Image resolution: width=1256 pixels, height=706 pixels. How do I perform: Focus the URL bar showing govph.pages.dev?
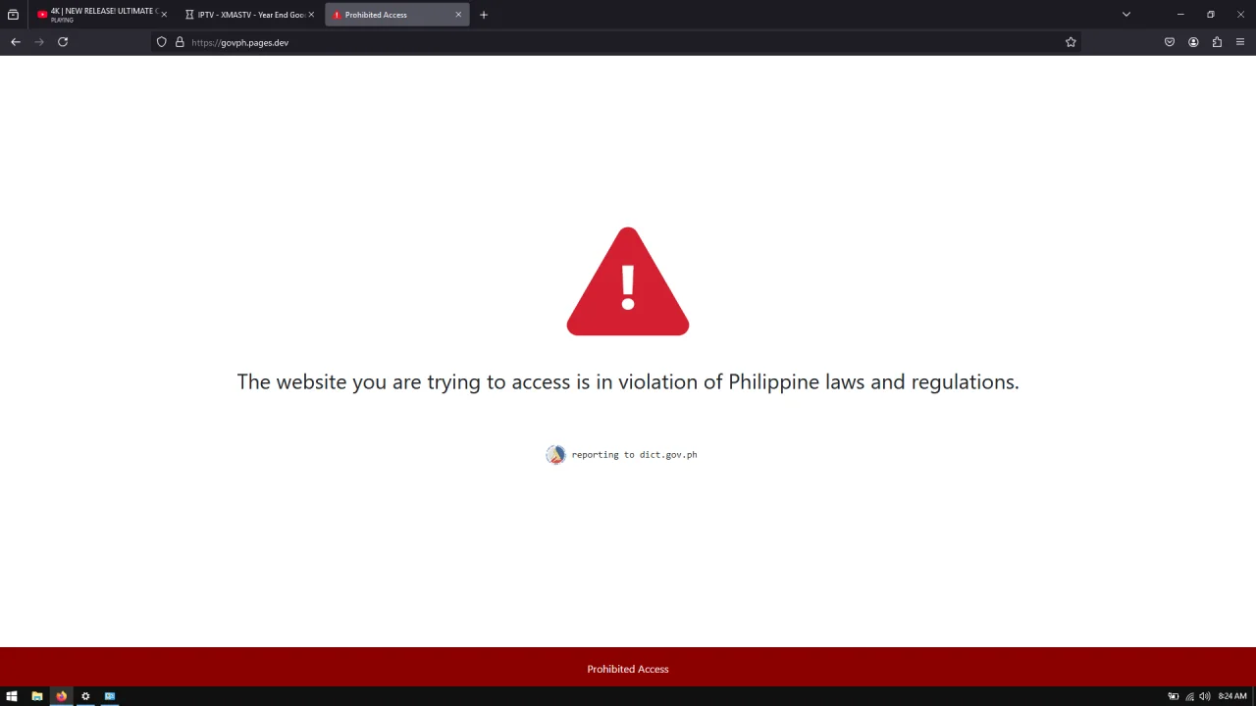coord(618,42)
